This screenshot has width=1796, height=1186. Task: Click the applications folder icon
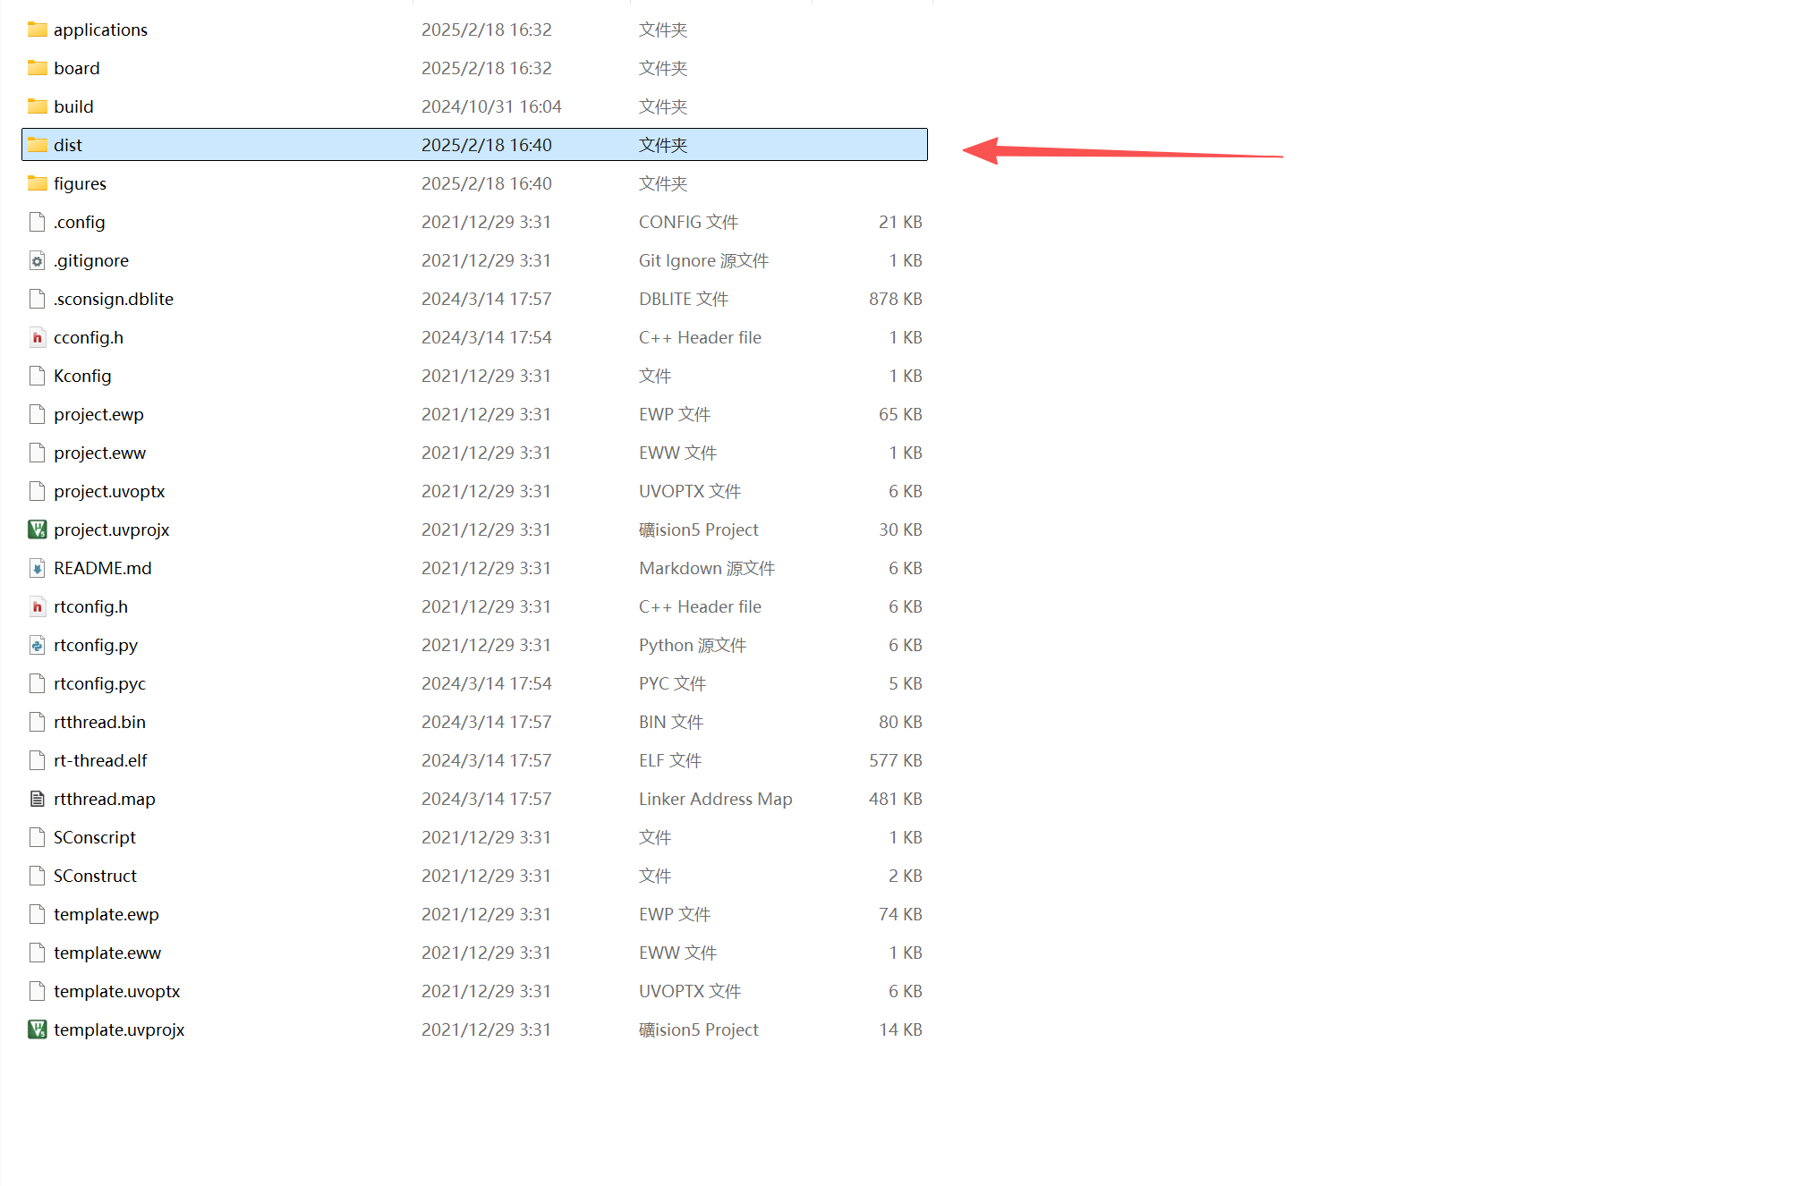[37, 30]
